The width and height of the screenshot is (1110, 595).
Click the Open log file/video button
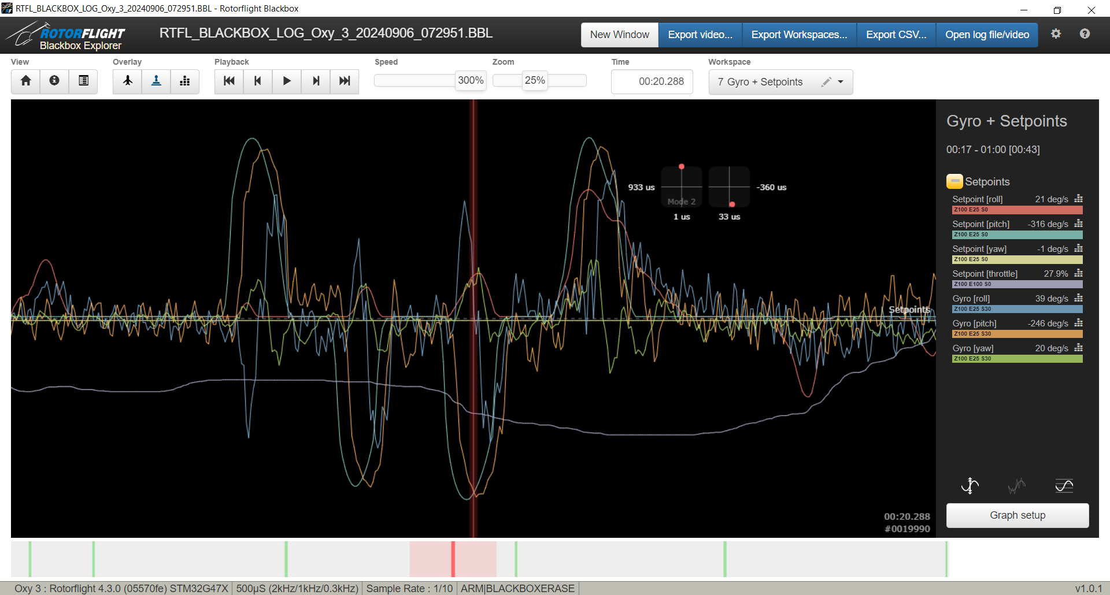point(987,35)
